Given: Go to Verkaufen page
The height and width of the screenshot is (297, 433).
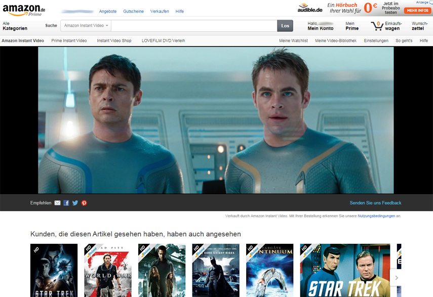Looking at the screenshot, I should pos(160,11).
